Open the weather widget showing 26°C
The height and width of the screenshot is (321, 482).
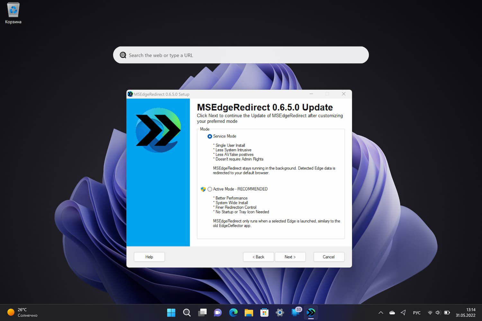click(22, 312)
